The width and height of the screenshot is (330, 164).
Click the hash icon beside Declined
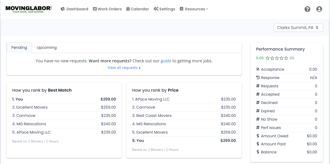coord(258,103)
